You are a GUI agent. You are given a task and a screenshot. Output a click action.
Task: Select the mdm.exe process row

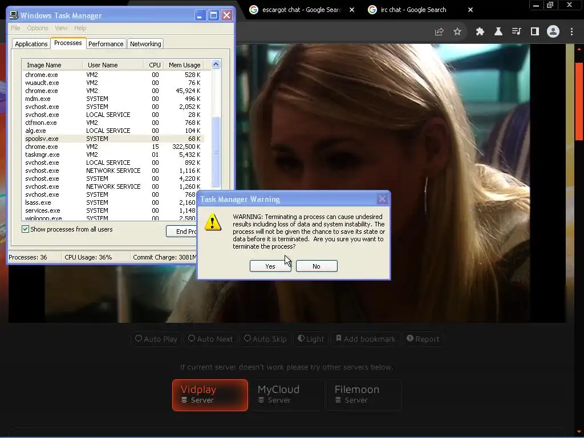[113, 99]
